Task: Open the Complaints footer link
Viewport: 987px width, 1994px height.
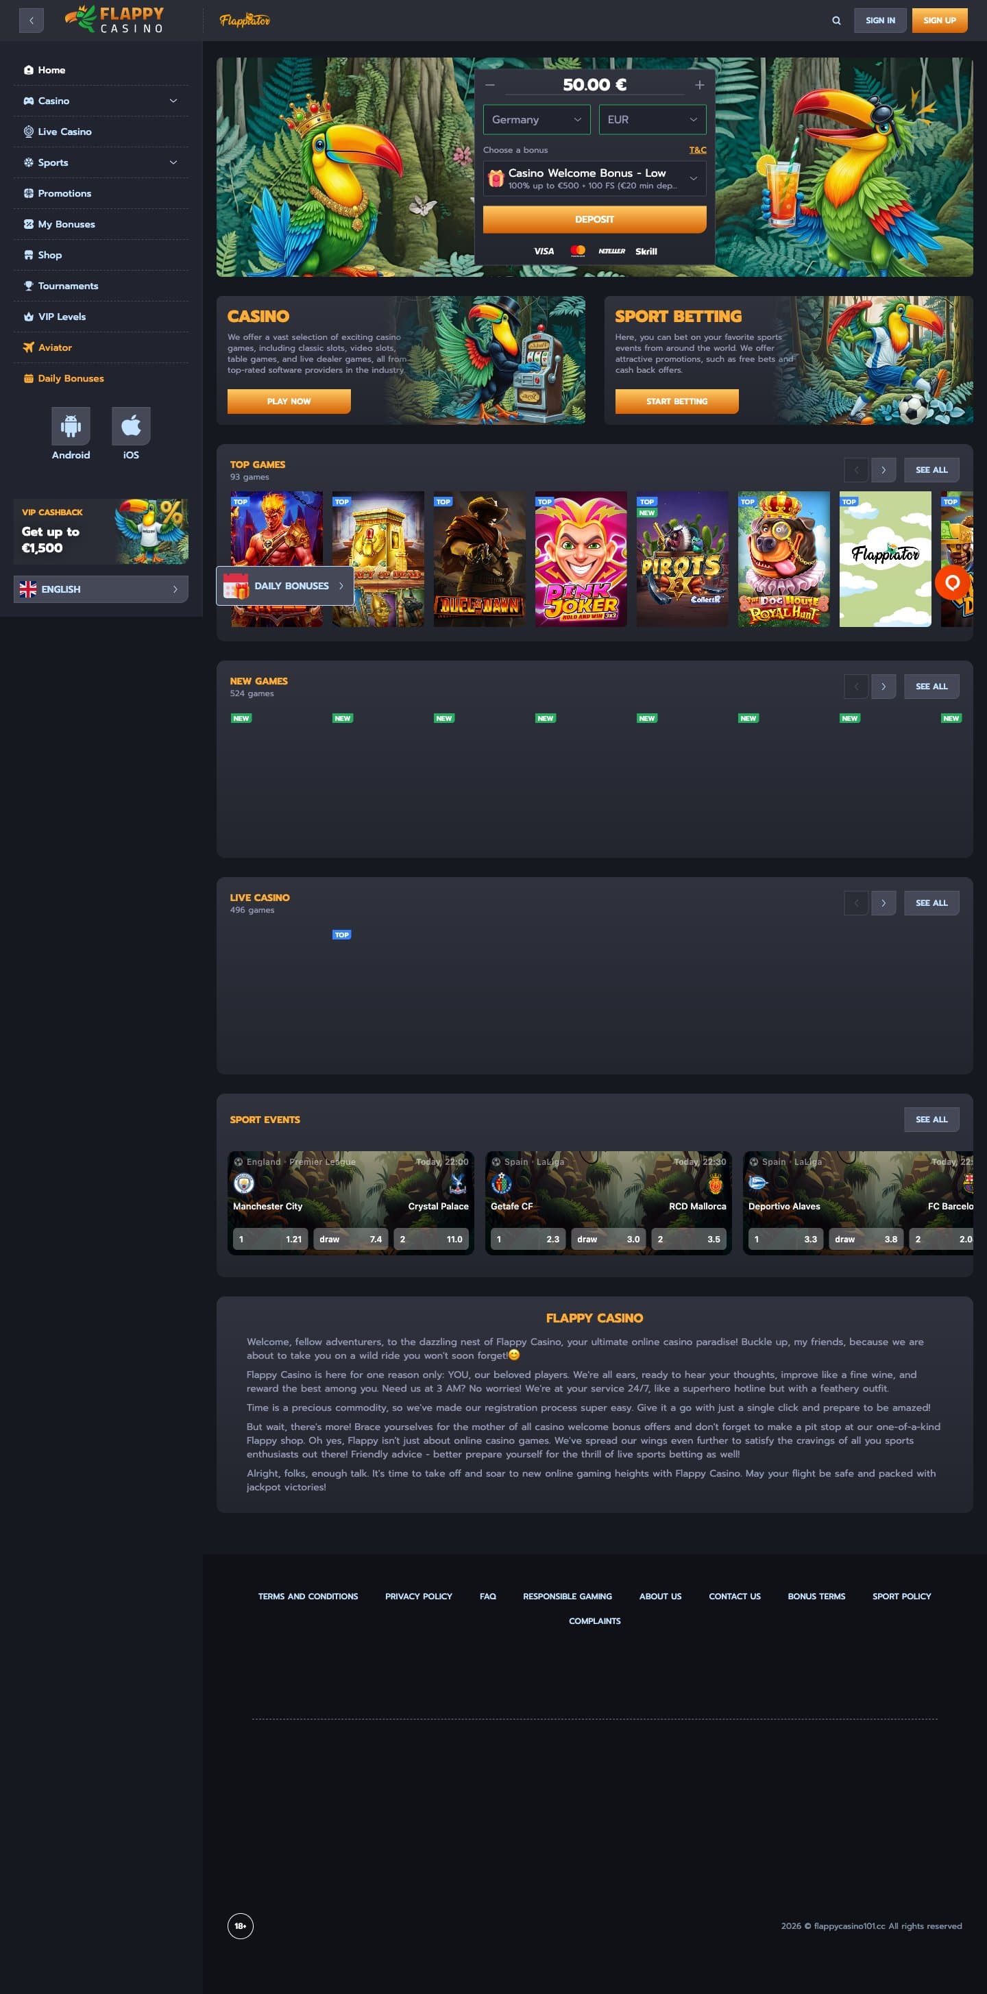Action: (x=594, y=1621)
